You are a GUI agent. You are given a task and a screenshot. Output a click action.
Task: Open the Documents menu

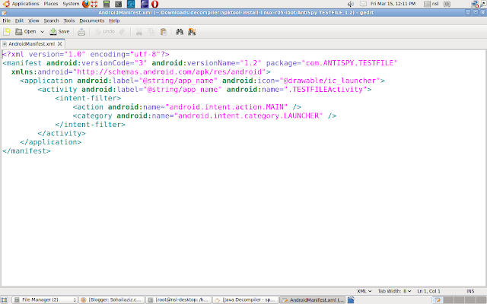(91, 21)
